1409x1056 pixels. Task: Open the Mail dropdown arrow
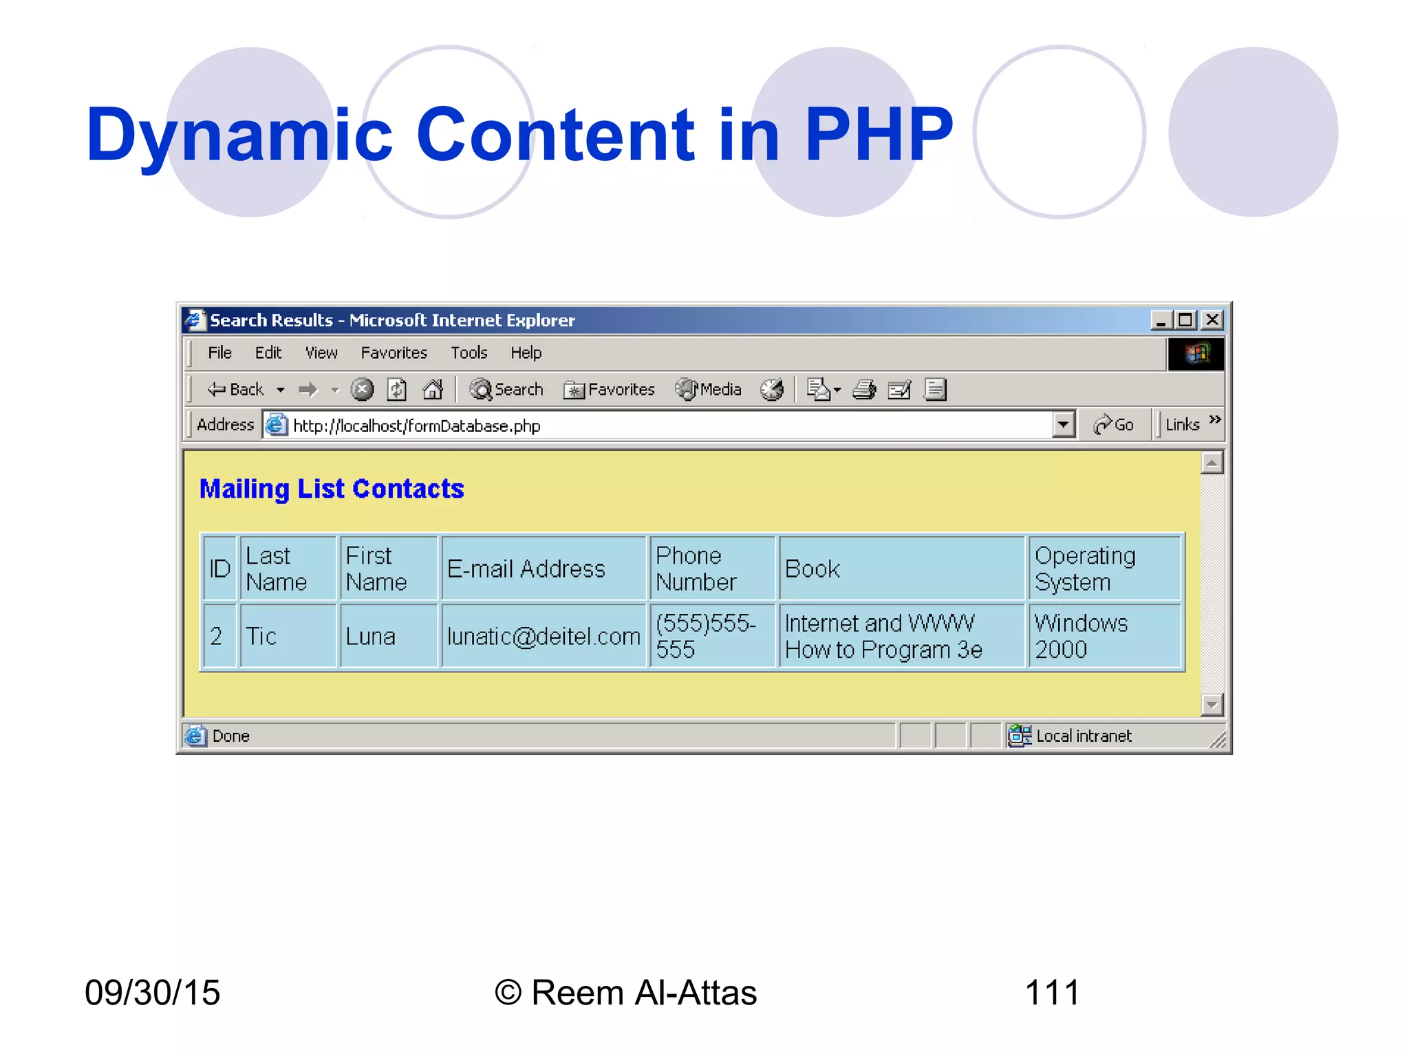837,390
